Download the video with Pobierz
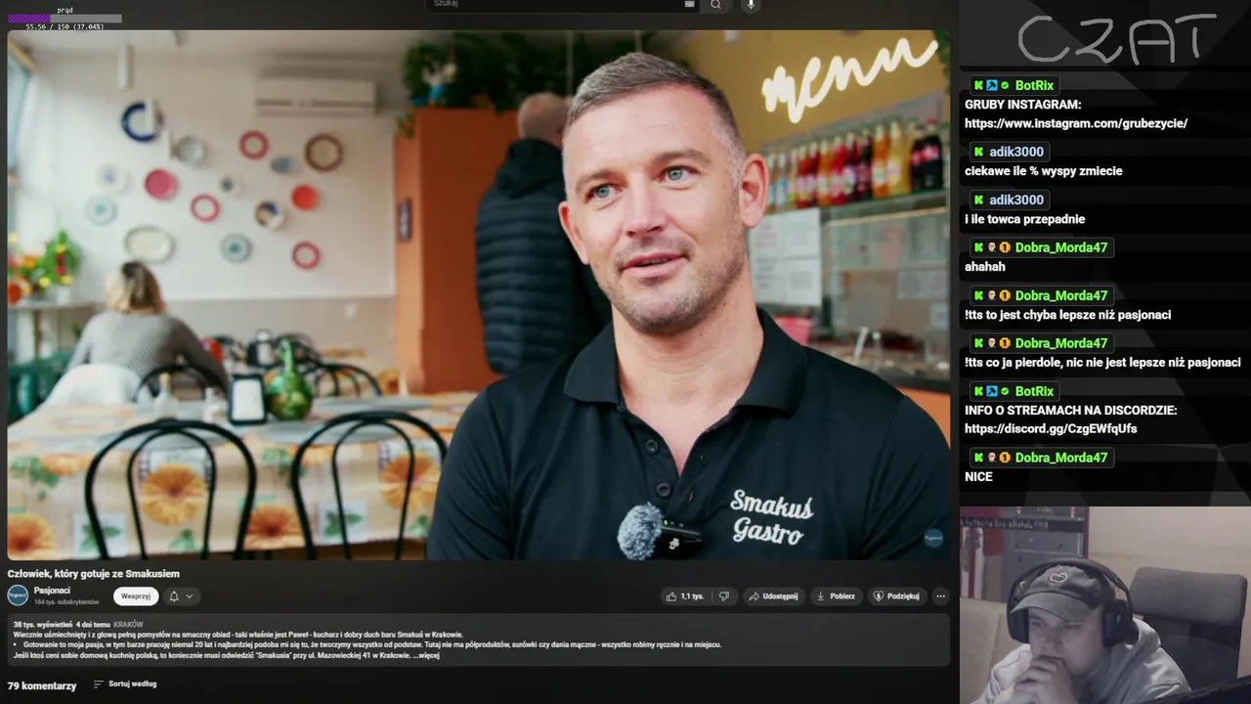 pos(836,596)
